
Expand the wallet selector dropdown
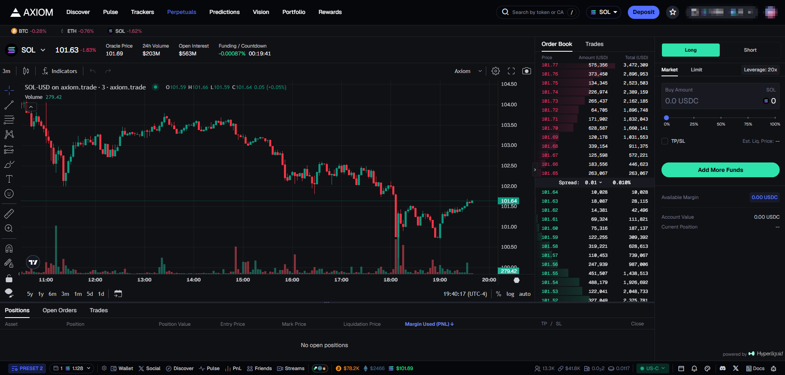coord(72,368)
